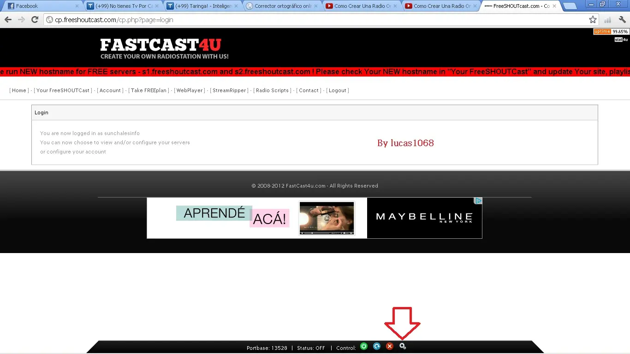Go back with the browser back arrow
Screen dimensions: 630x354
coord(8,20)
